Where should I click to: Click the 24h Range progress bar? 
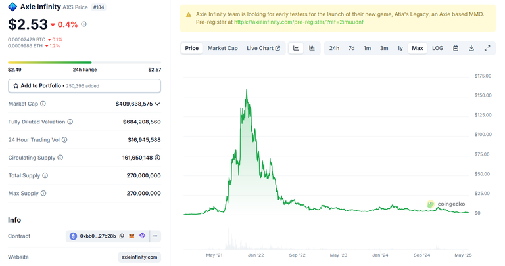click(84, 62)
